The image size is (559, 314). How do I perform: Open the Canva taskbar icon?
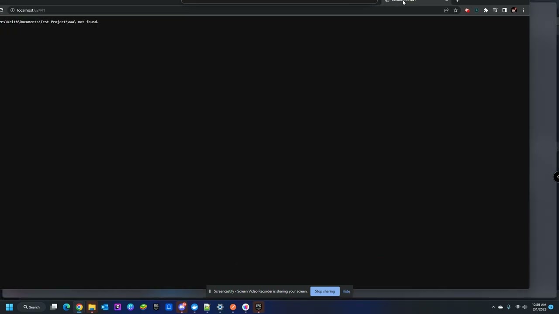tap(130, 307)
